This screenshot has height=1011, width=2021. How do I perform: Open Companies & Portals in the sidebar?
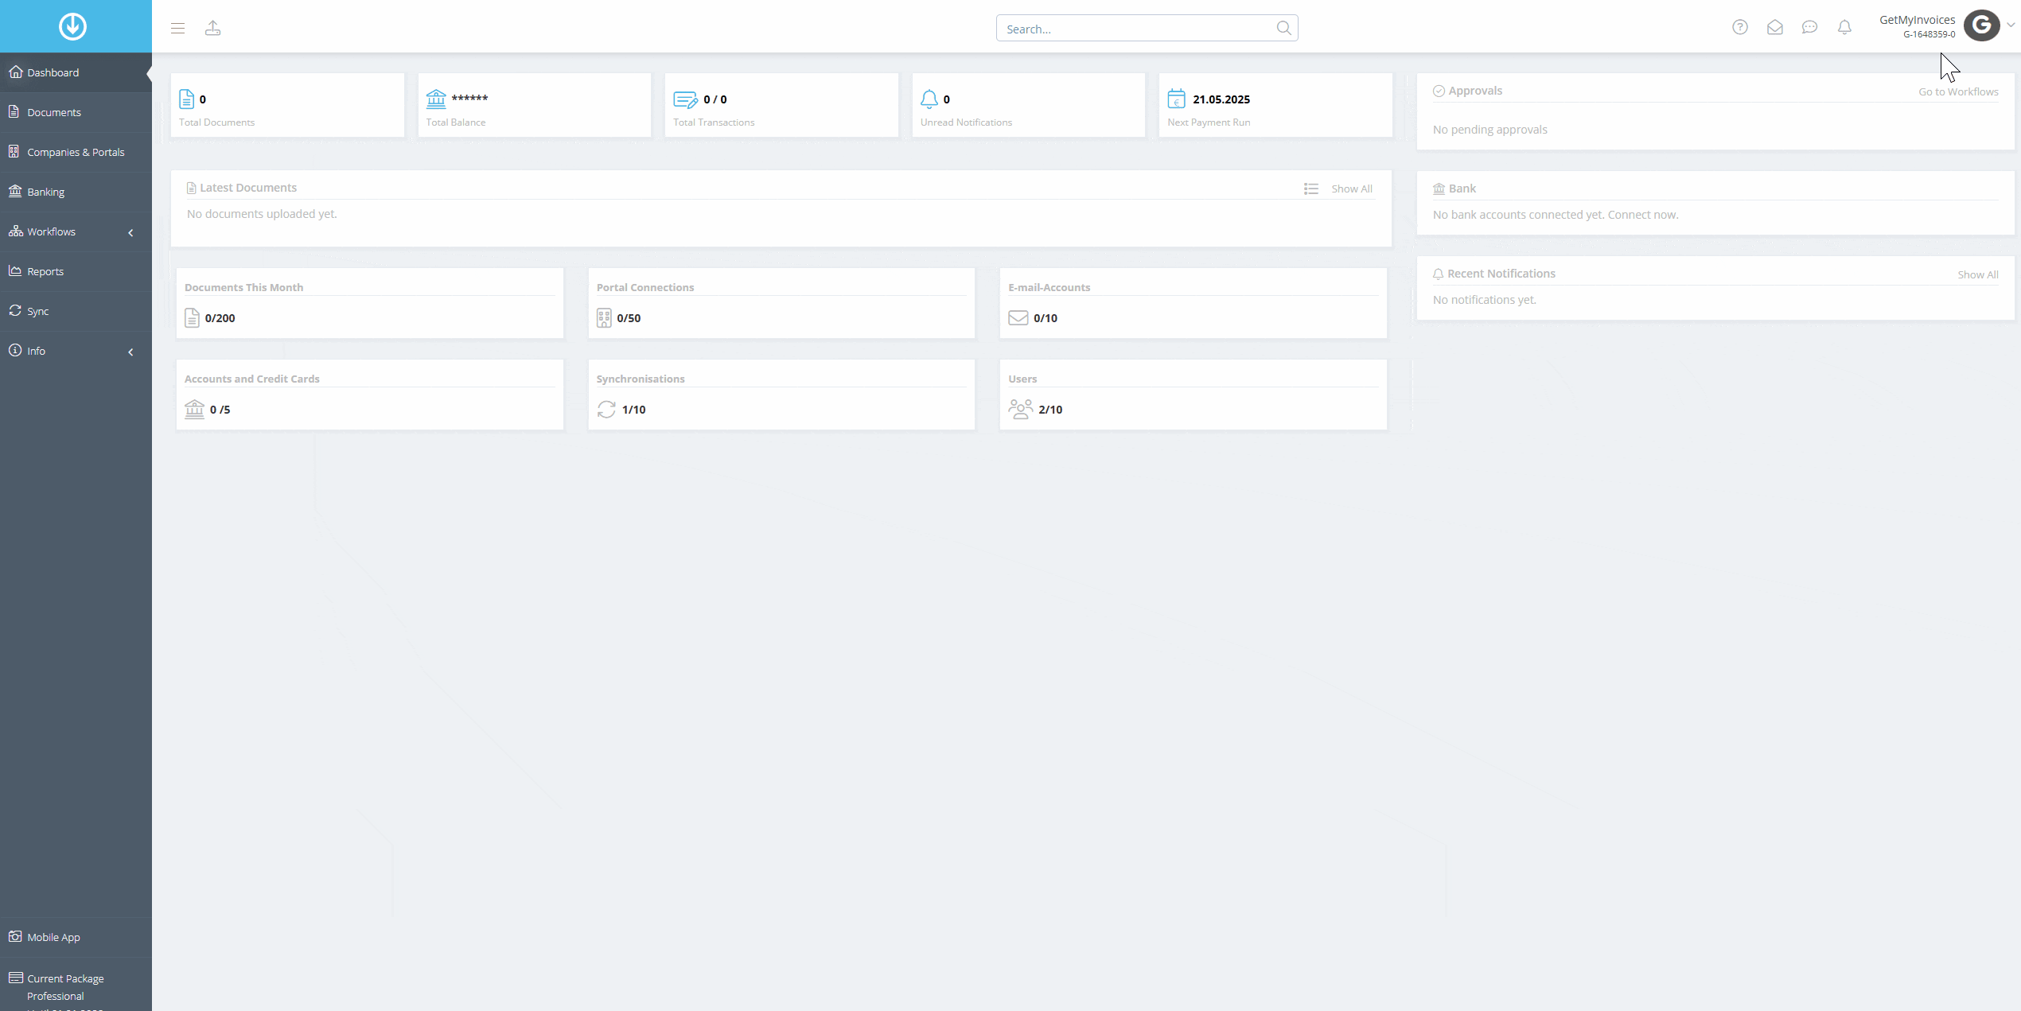tap(76, 152)
